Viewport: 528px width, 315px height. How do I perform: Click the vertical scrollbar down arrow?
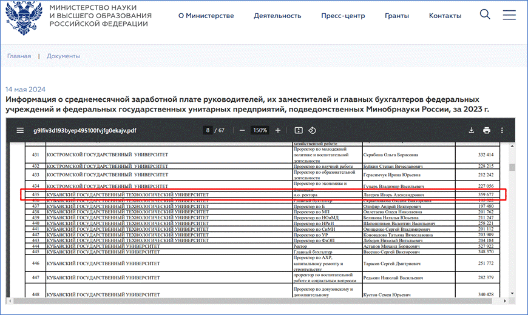tap(512, 293)
